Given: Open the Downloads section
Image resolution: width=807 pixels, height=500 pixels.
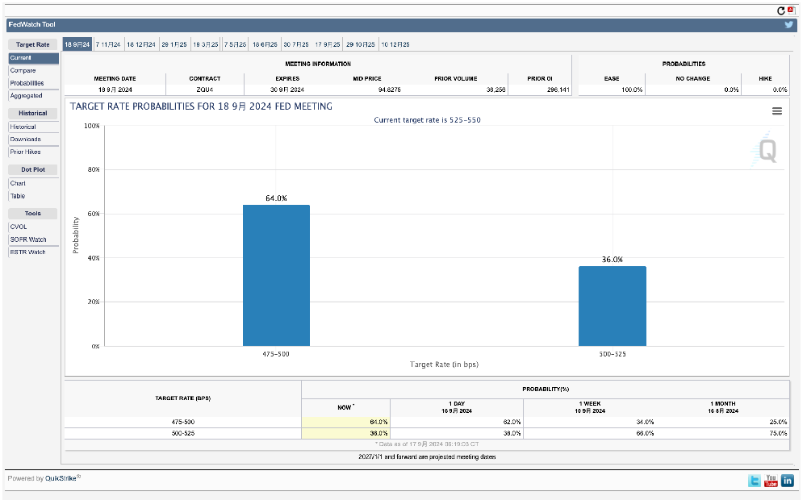Looking at the screenshot, I should click(25, 140).
